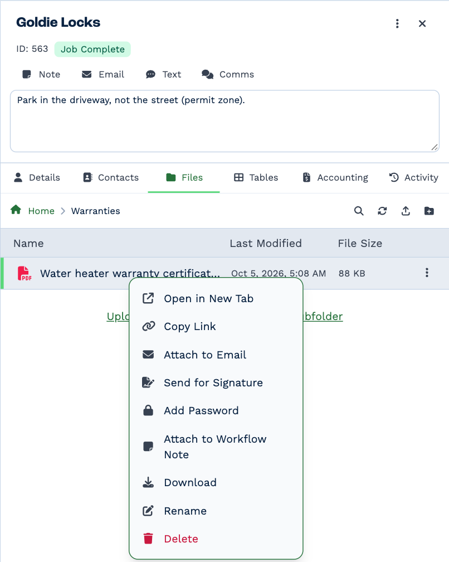The width and height of the screenshot is (449, 562).
Task: Open the warranty file's three-dot menu
Action: [x=427, y=273]
